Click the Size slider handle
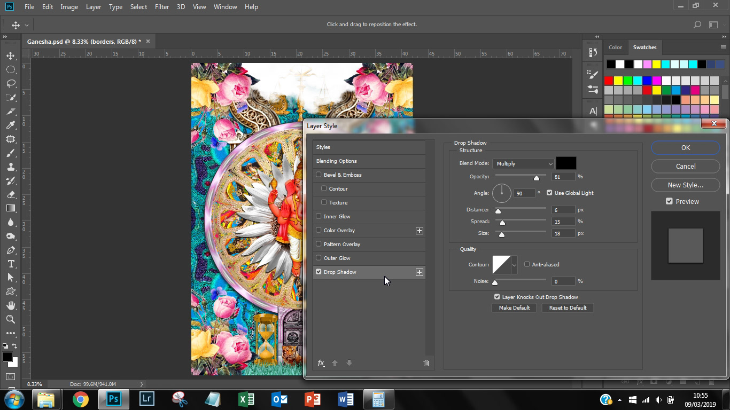The height and width of the screenshot is (410, 730). point(501,234)
